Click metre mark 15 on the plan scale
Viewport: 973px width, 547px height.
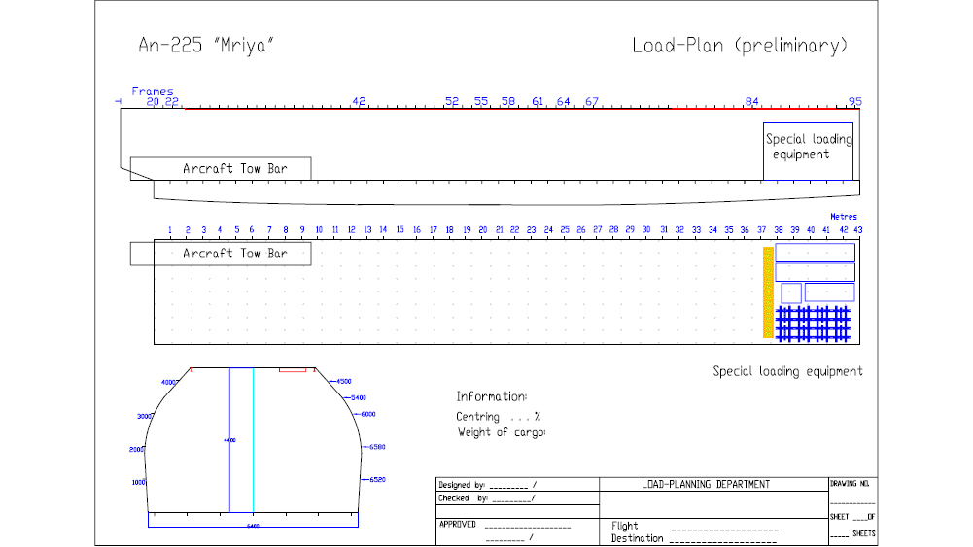pyautogui.click(x=400, y=229)
